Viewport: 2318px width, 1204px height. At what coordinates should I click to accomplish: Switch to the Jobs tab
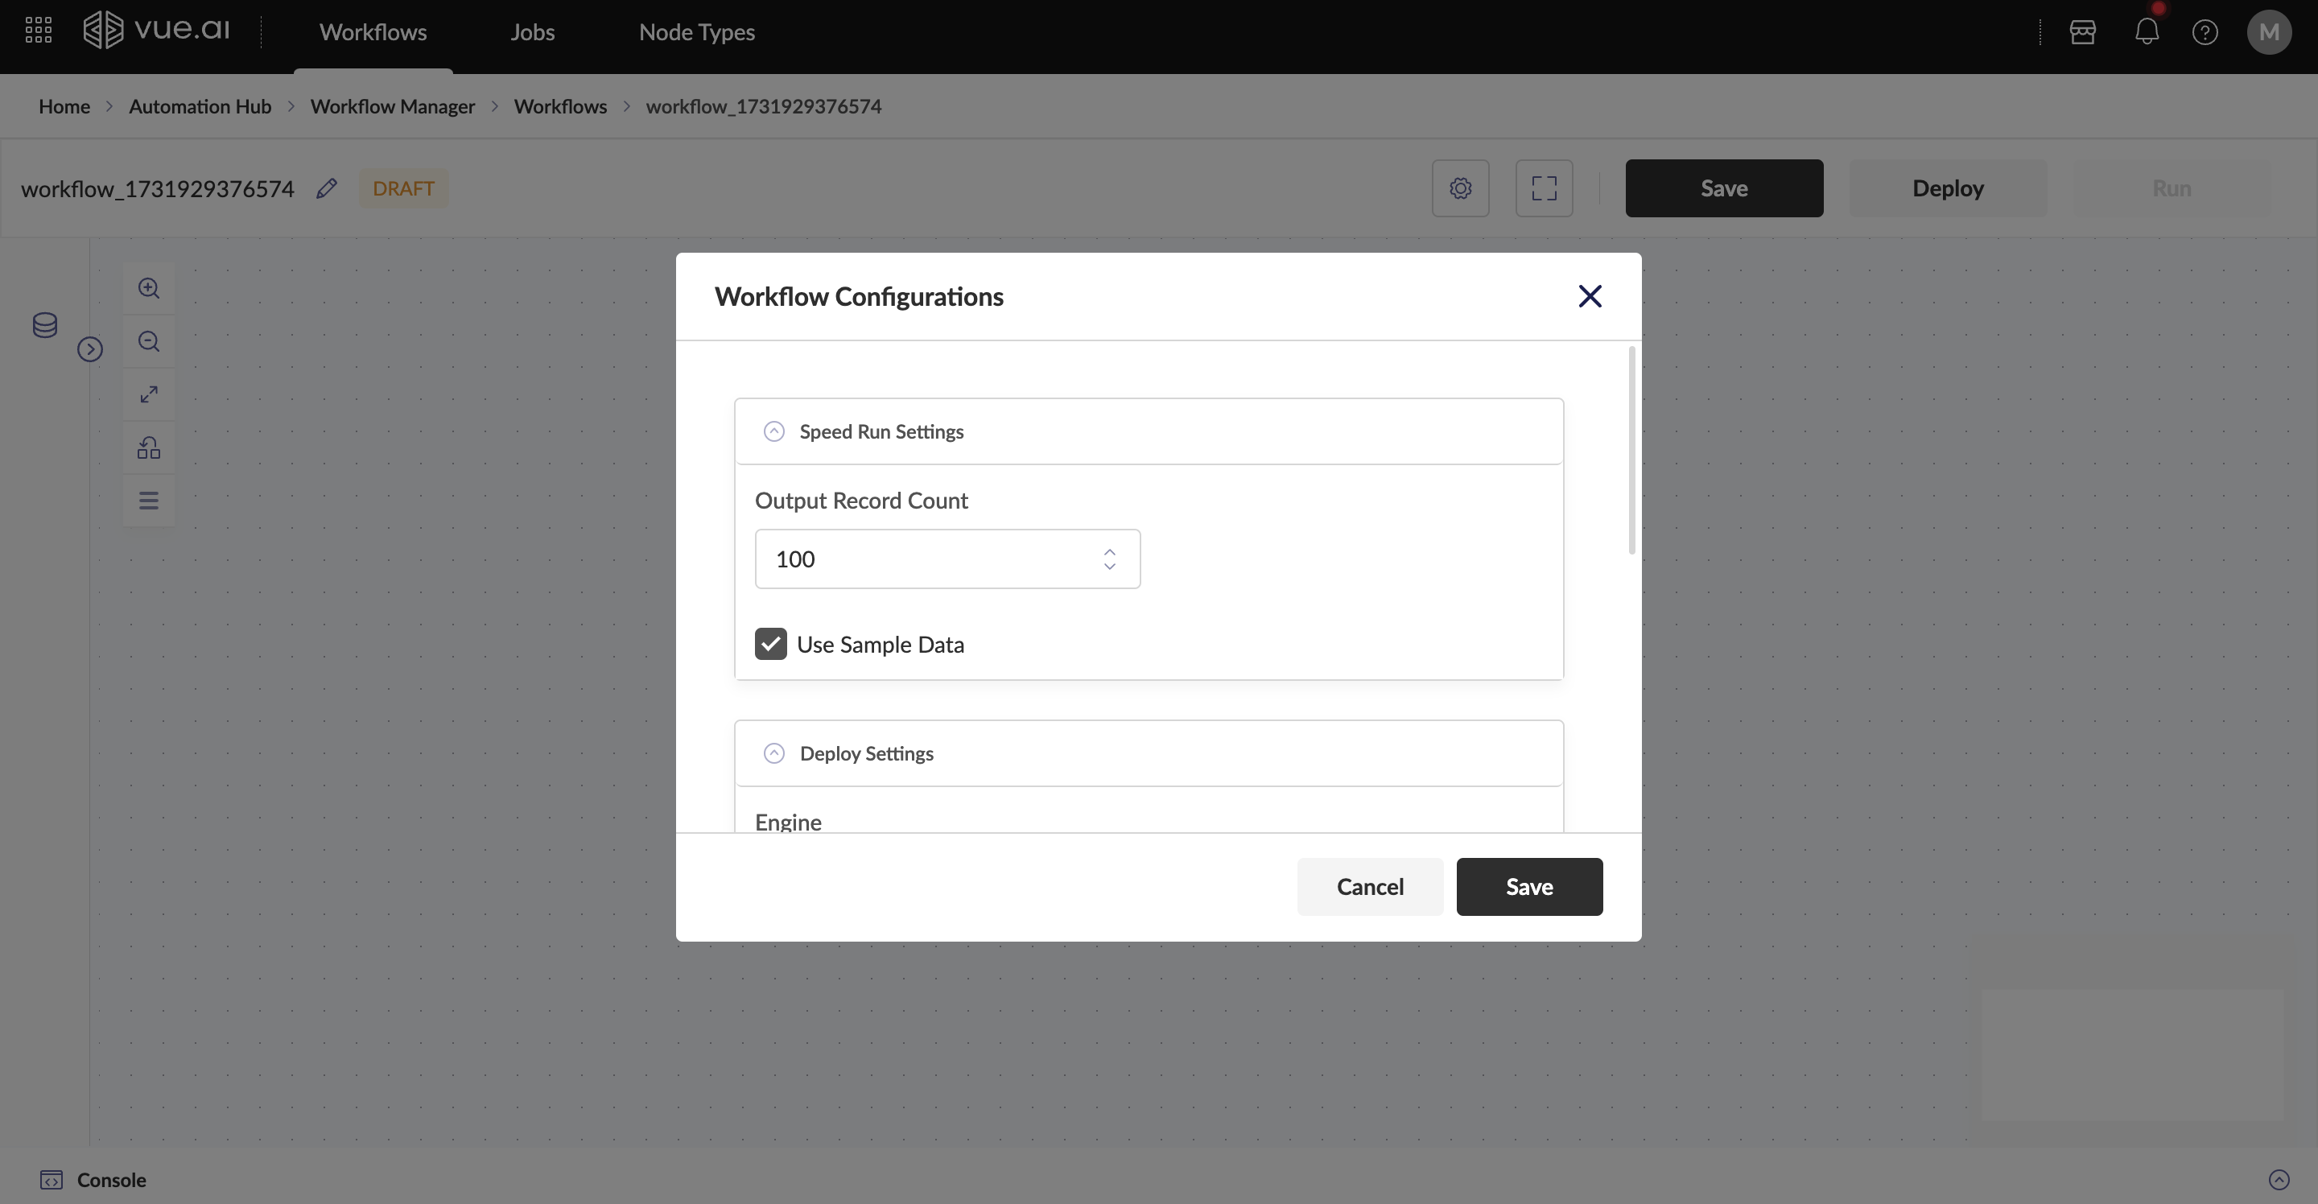(532, 32)
